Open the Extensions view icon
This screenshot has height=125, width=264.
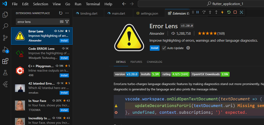(x=6, y=61)
